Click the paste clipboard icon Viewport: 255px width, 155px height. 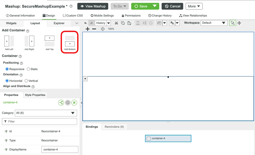(129, 23)
